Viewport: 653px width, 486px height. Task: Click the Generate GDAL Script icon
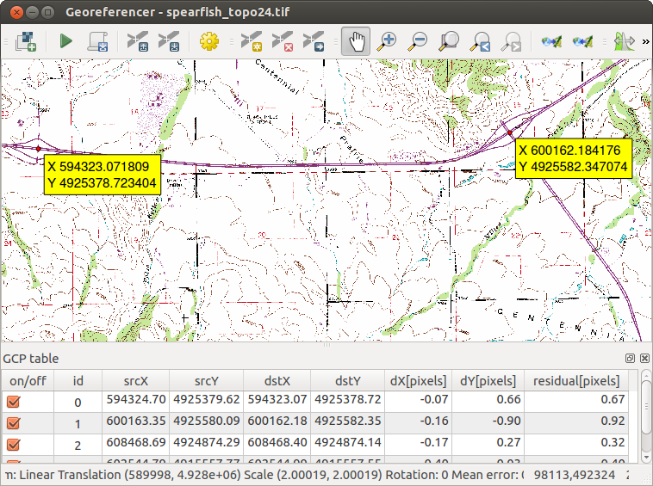click(x=97, y=40)
